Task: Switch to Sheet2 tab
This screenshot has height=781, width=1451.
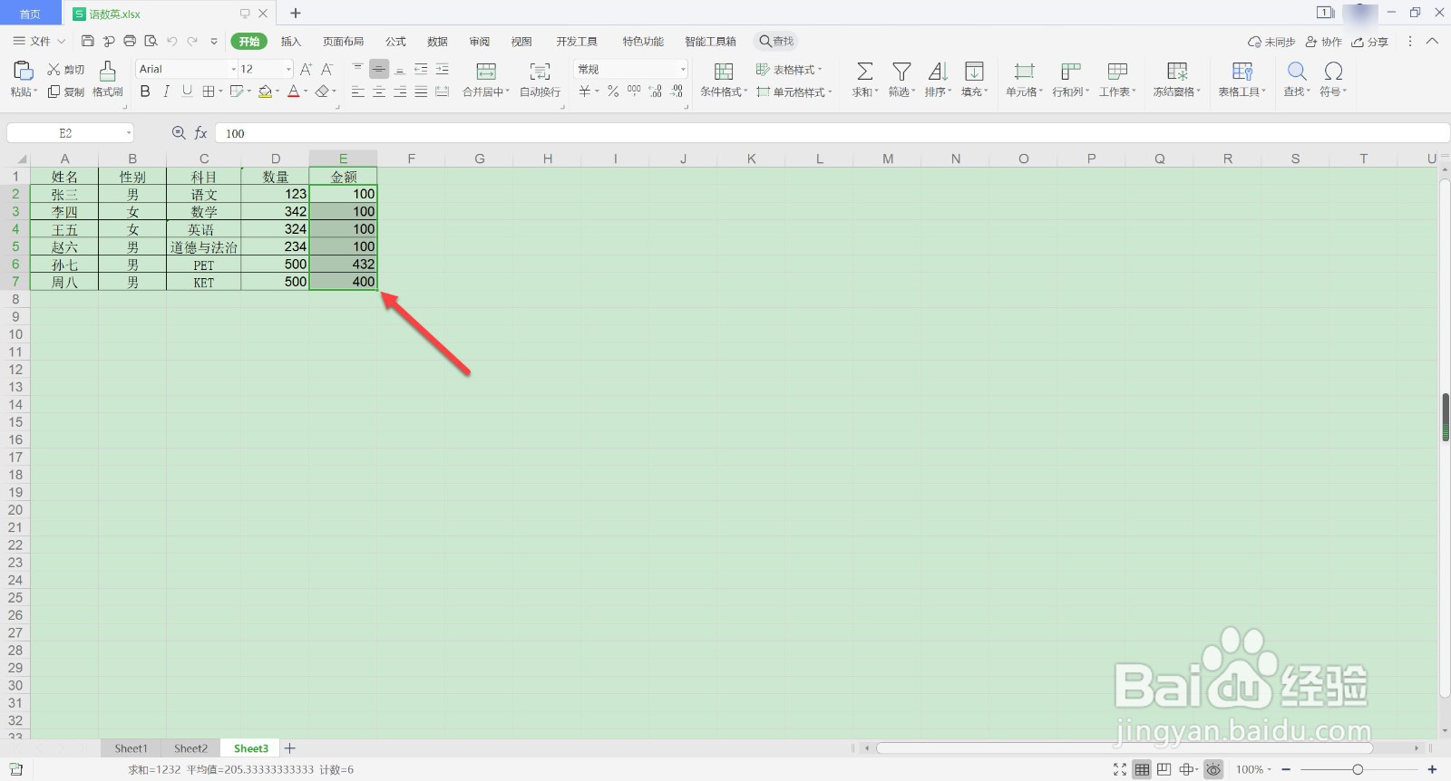Action: (190, 748)
